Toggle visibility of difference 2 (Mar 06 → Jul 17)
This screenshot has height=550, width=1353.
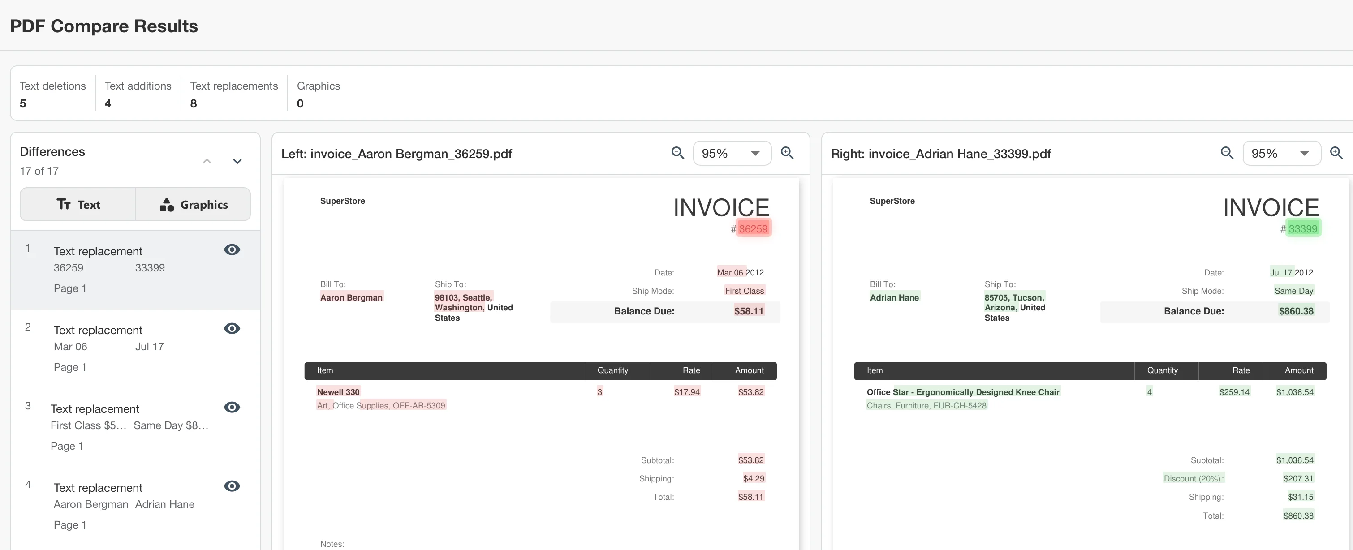232,328
